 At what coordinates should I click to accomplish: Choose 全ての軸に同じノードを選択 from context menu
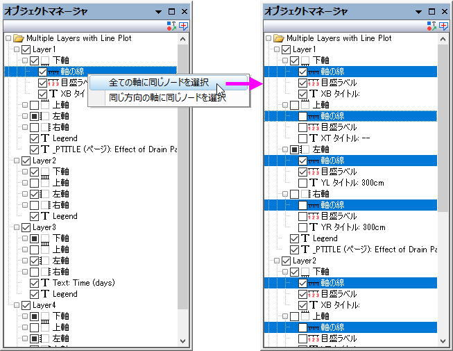point(169,83)
